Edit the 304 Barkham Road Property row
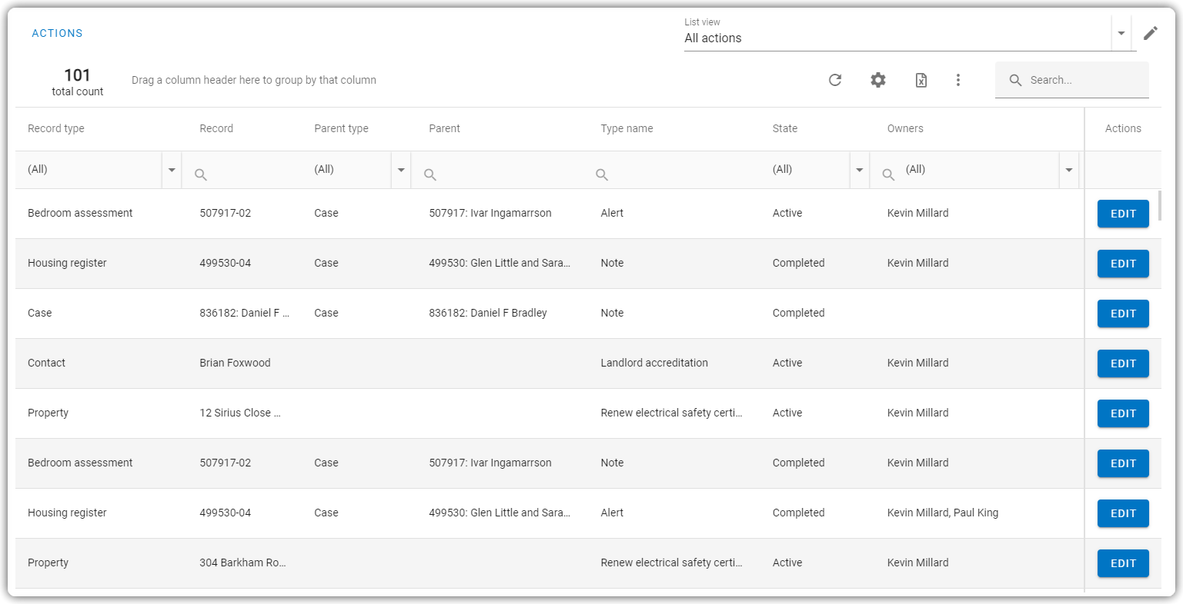1183x604 pixels. pyautogui.click(x=1123, y=563)
